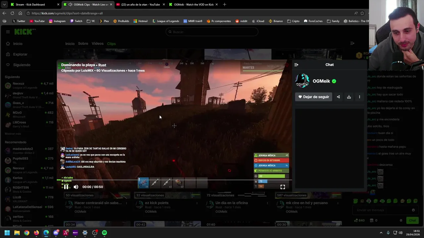Open the YouTube bookmark
The width and height of the screenshot is (424, 238).
coord(37,21)
